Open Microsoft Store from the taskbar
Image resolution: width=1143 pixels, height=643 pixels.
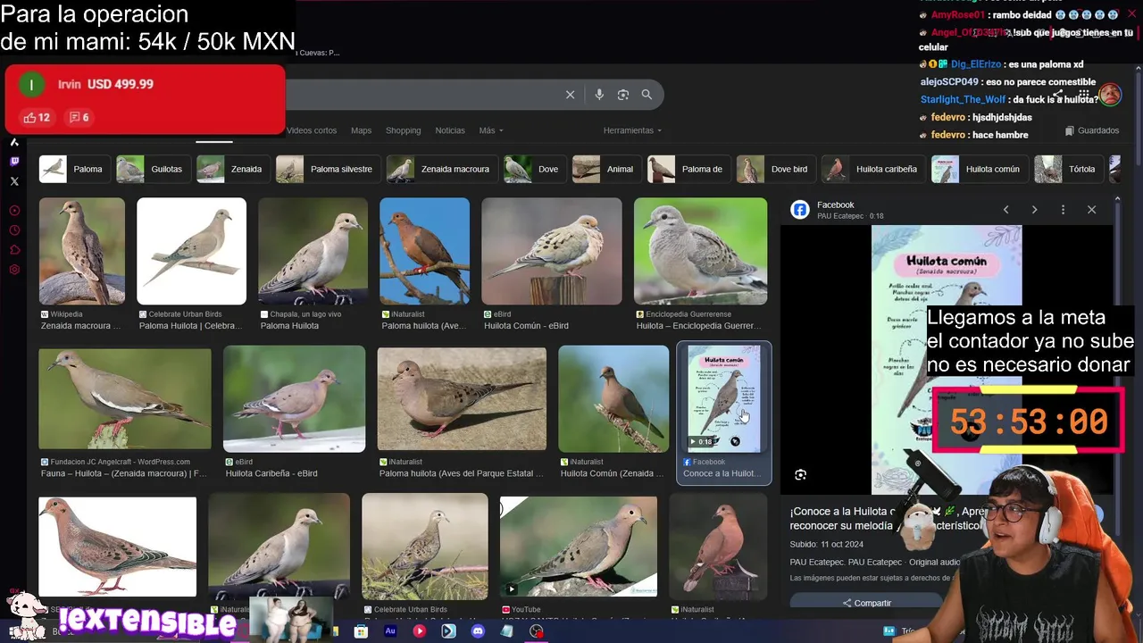tap(361, 630)
